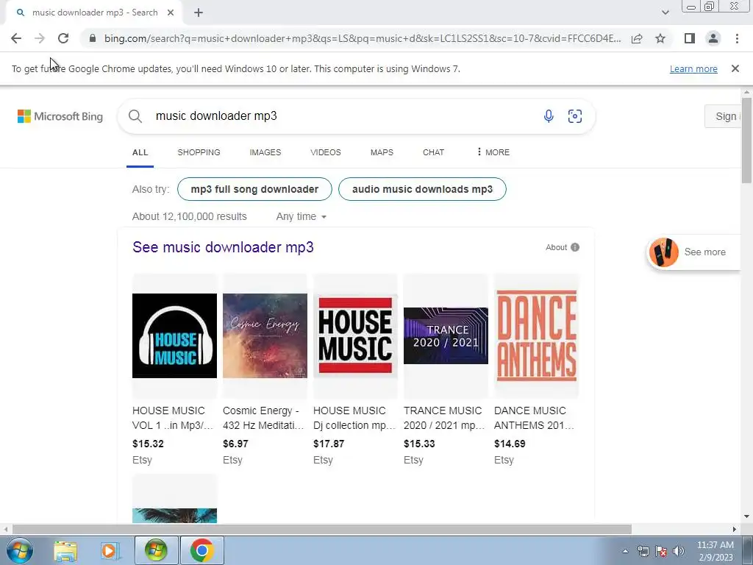The height and width of the screenshot is (565, 753).
Task: Switch to the SHOPPING tab
Action: pyautogui.click(x=199, y=152)
